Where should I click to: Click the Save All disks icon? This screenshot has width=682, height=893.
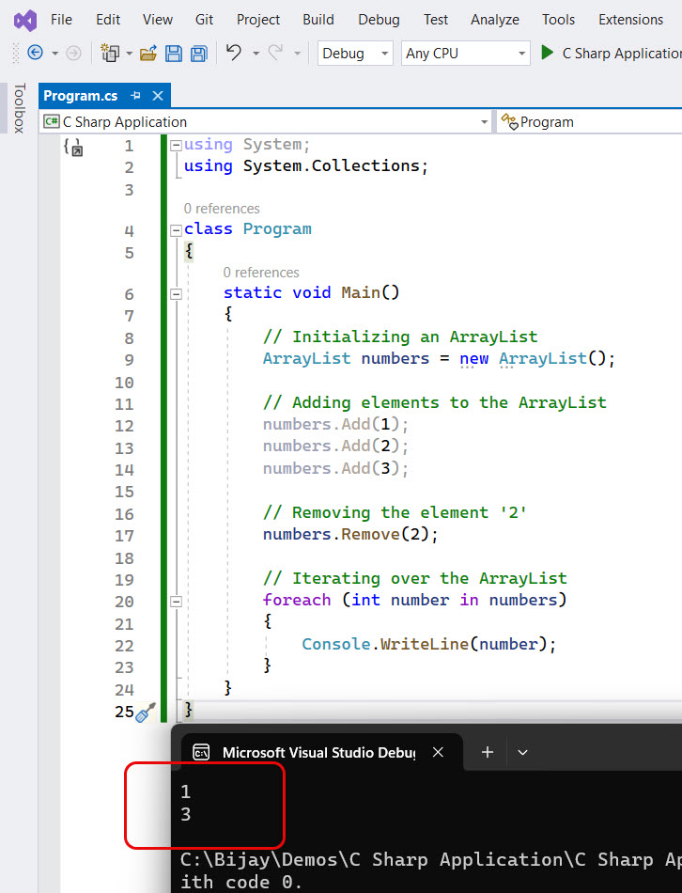pyautogui.click(x=198, y=54)
